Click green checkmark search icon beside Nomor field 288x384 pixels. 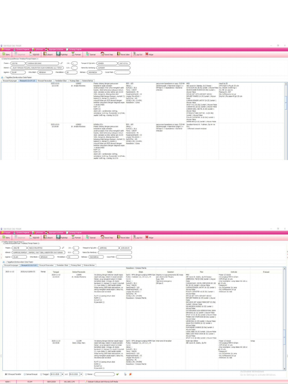[117, 374]
